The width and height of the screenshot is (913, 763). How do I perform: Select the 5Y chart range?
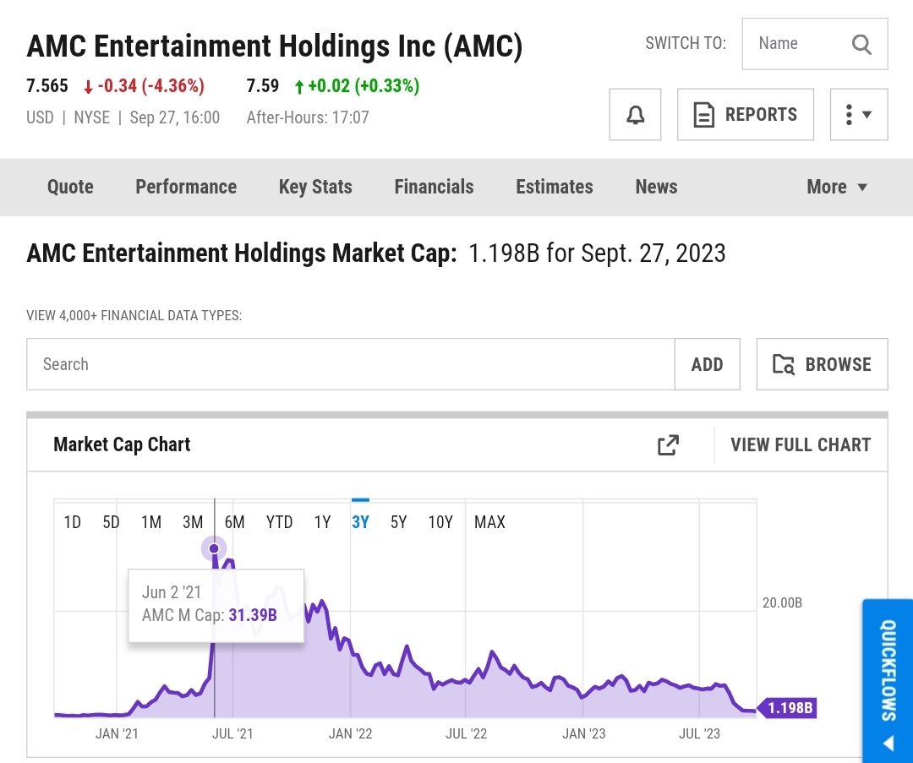(399, 522)
